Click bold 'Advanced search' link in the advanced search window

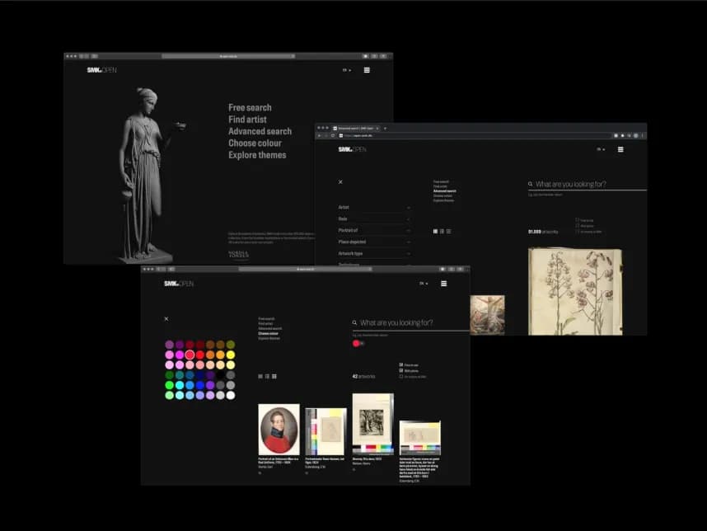point(445,191)
